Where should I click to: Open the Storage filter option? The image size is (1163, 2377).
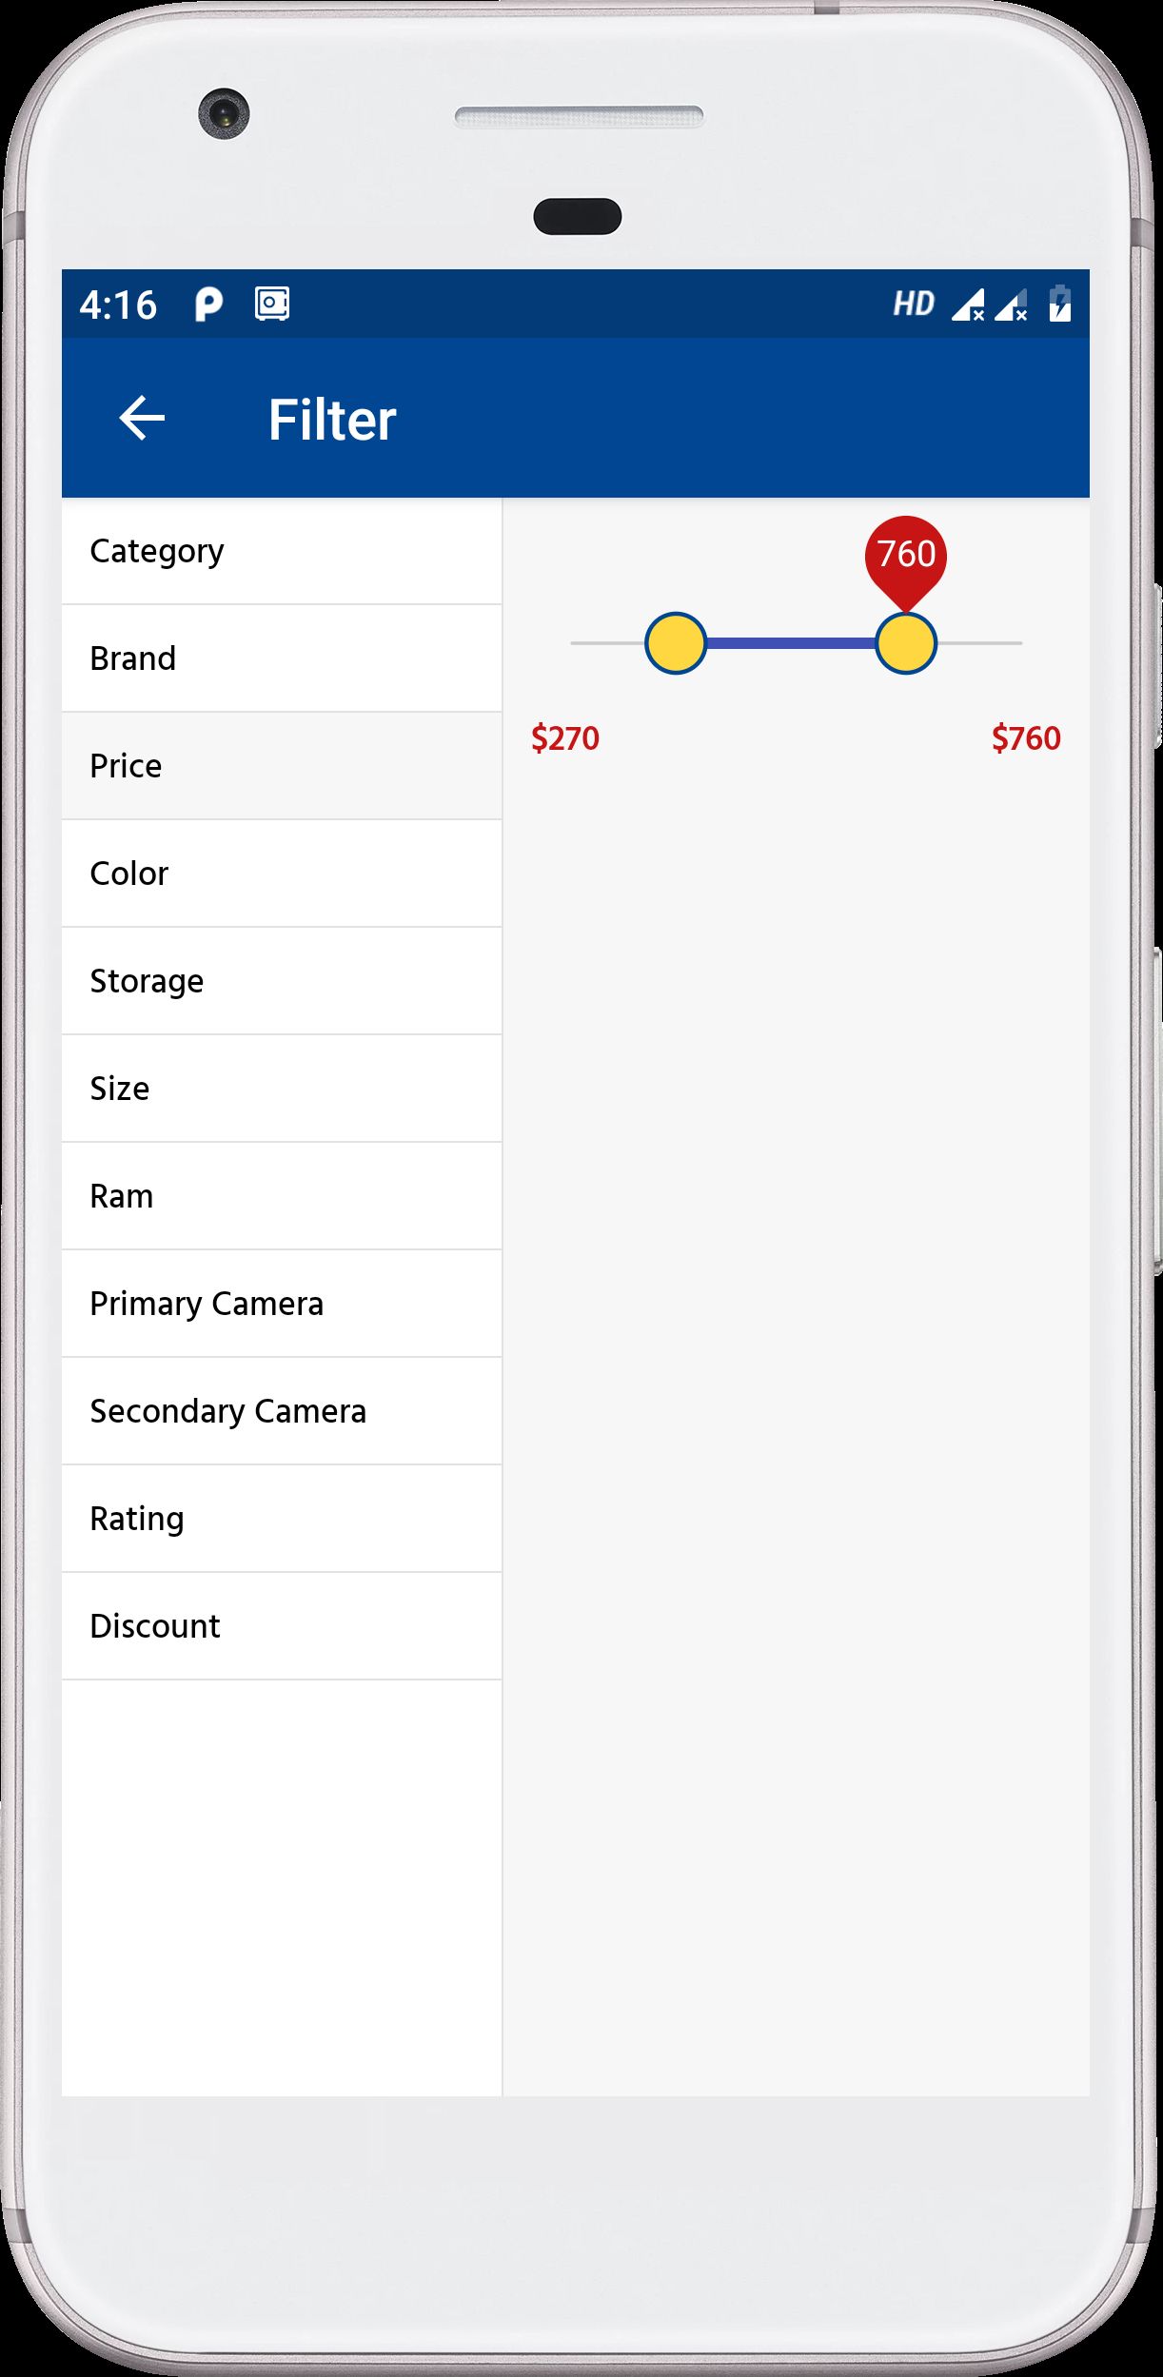[x=282, y=981]
